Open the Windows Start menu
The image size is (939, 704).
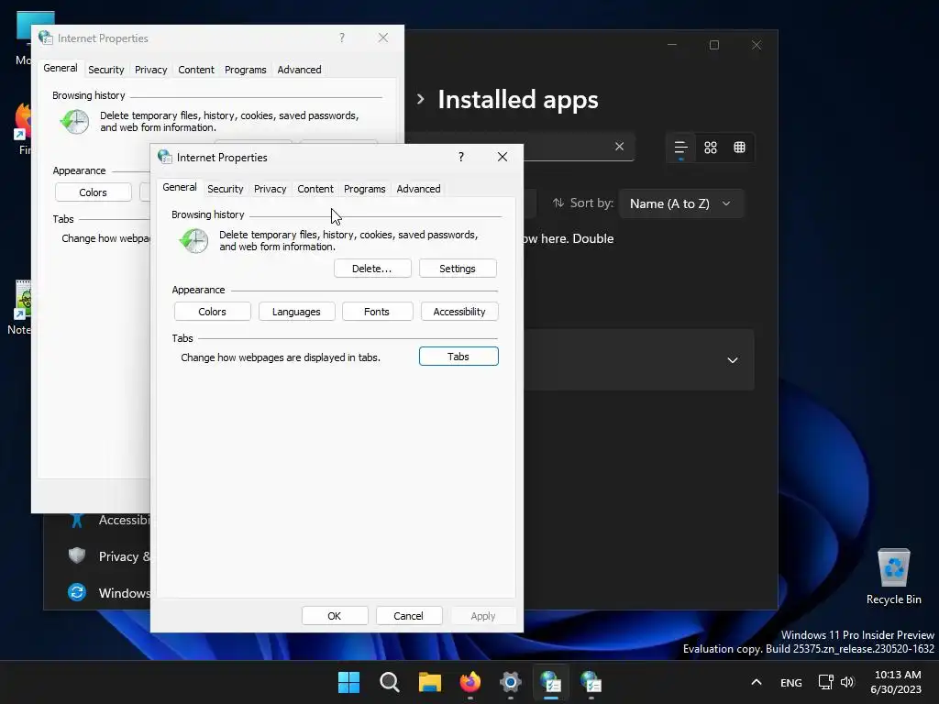(x=348, y=682)
